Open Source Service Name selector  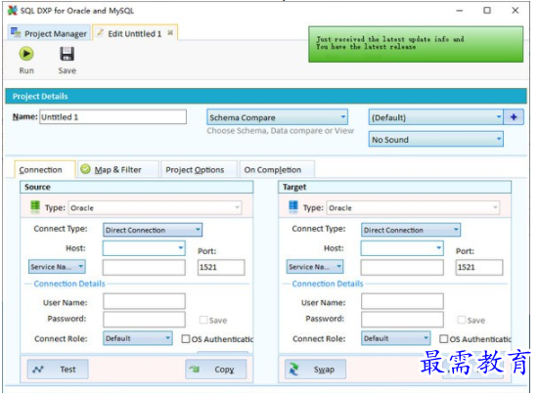click(x=57, y=267)
